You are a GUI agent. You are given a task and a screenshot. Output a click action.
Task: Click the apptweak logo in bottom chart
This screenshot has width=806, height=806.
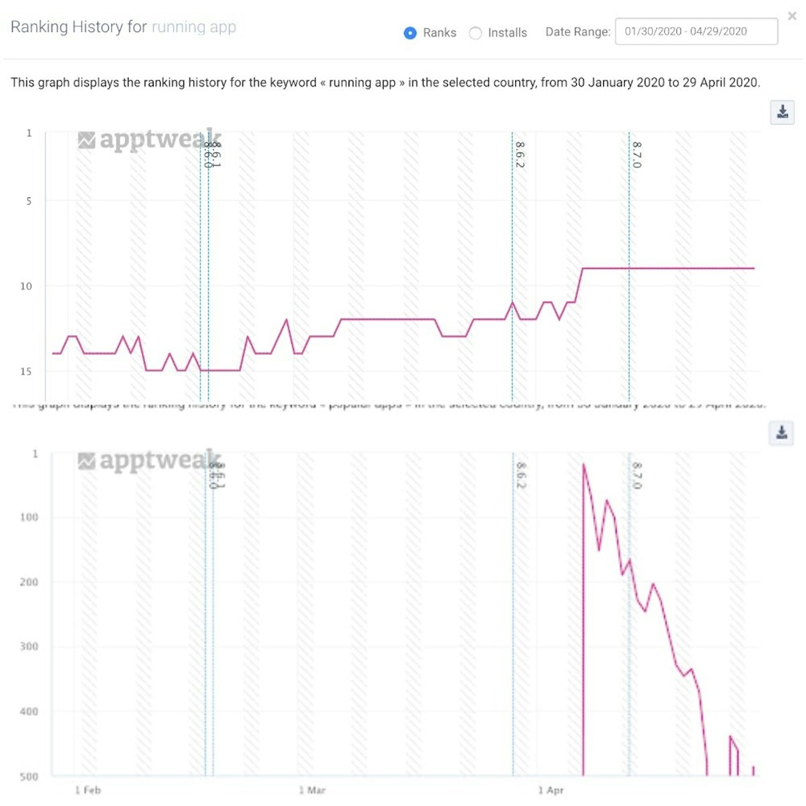coord(149,461)
